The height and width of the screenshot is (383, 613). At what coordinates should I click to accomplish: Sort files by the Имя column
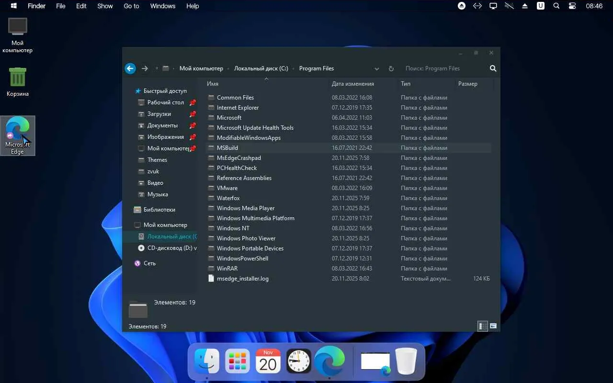[213, 84]
